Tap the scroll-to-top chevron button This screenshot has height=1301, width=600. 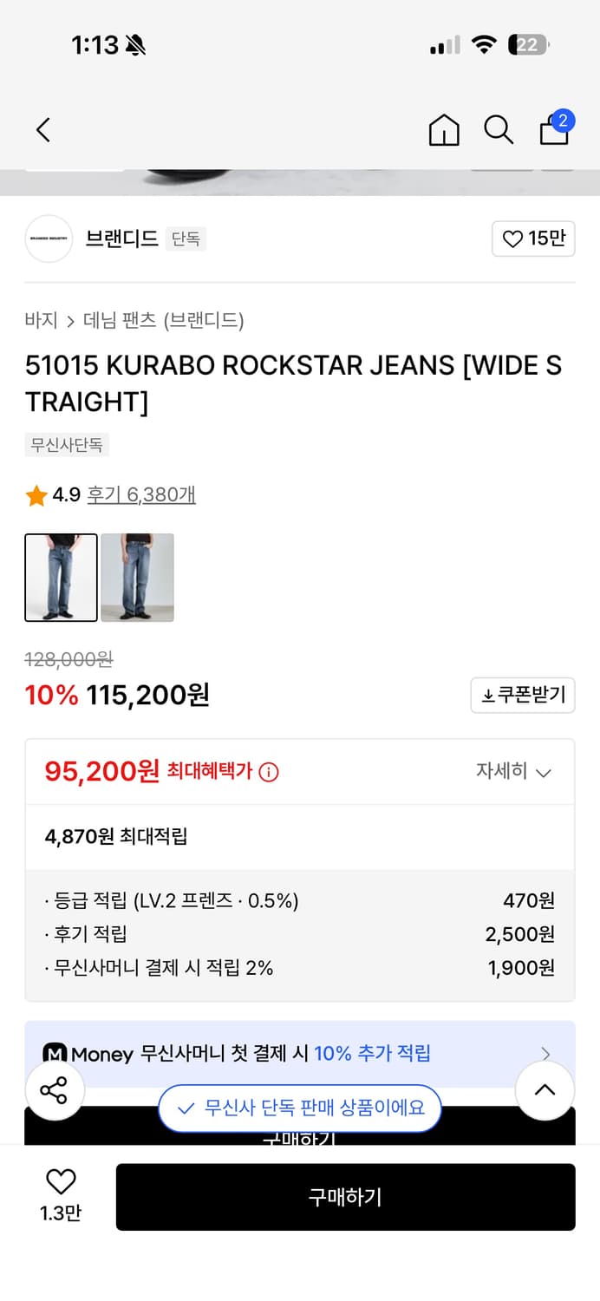point(545,1090)
